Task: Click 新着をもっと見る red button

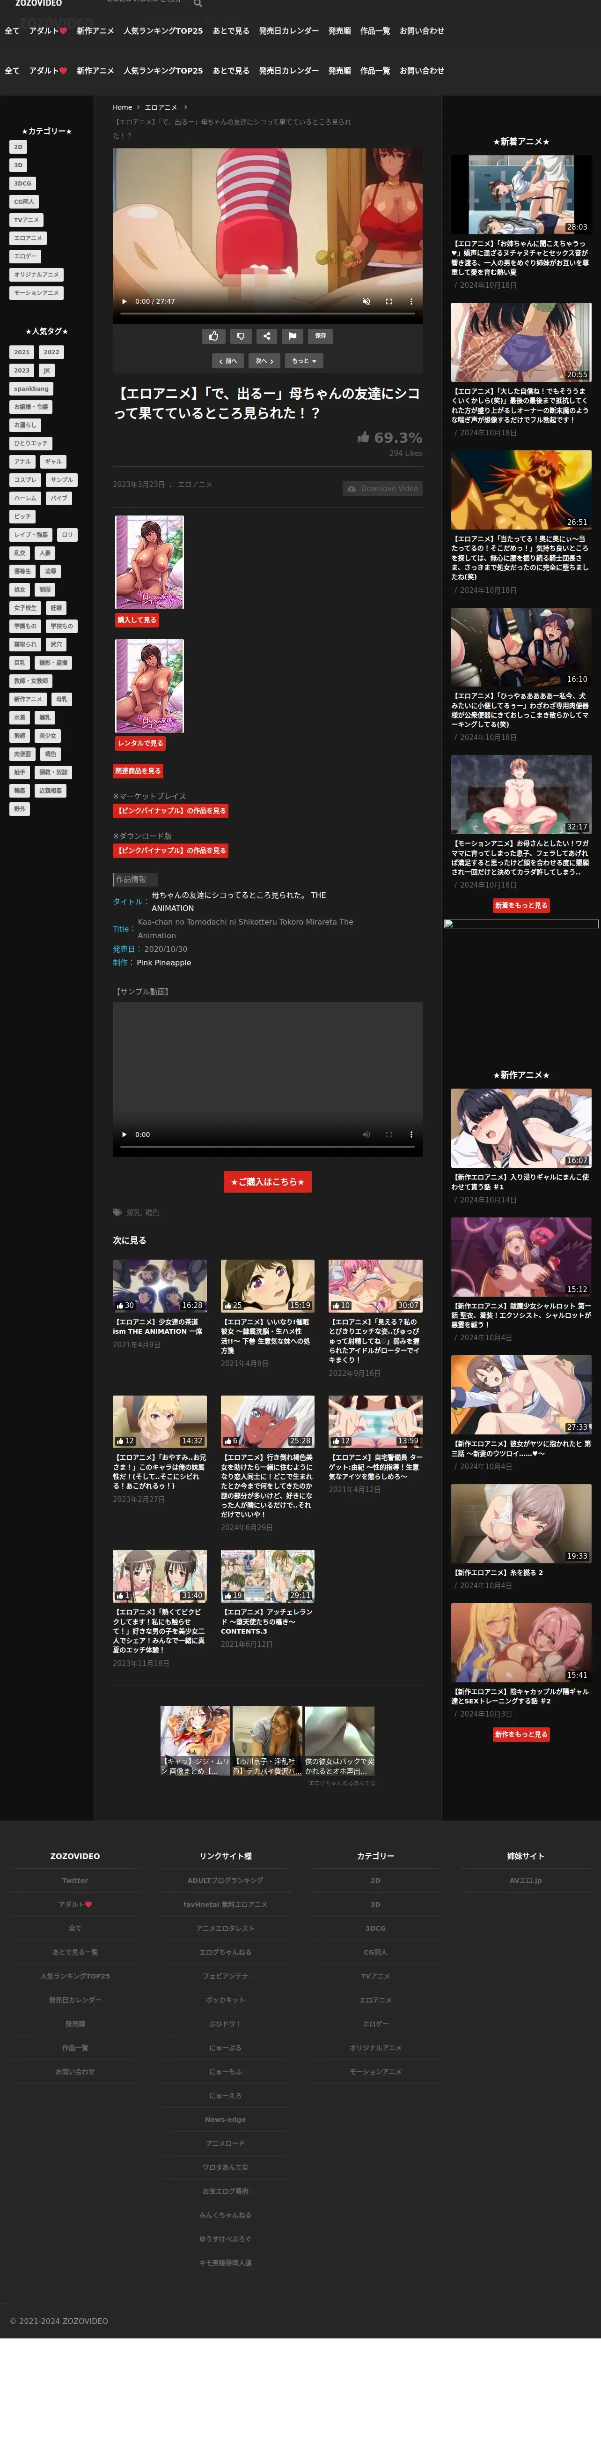Action: tap(521, 905)
